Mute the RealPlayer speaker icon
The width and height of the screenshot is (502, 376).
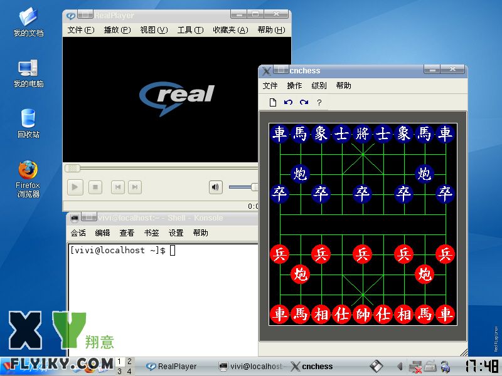click(215, 187)
